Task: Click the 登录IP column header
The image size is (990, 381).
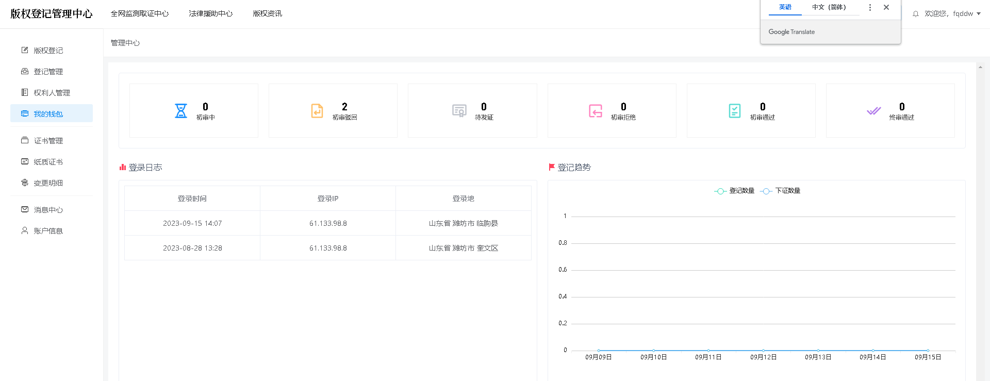Action: (x=328, y=198)
